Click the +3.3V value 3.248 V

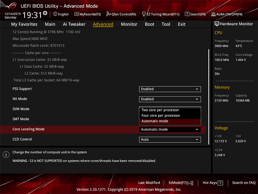220,155
